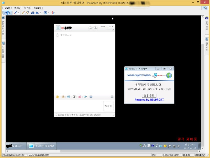Open the Powered by RSUPPORT link
This screenshot has width=210, height=158.
pyautogui.click(x=149, y=100)
